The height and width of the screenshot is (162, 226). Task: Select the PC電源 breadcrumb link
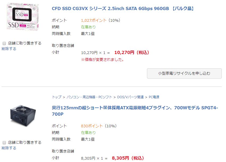pos(154,97)
